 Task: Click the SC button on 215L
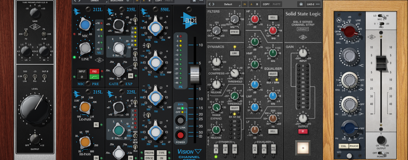(x=96, y=125)
